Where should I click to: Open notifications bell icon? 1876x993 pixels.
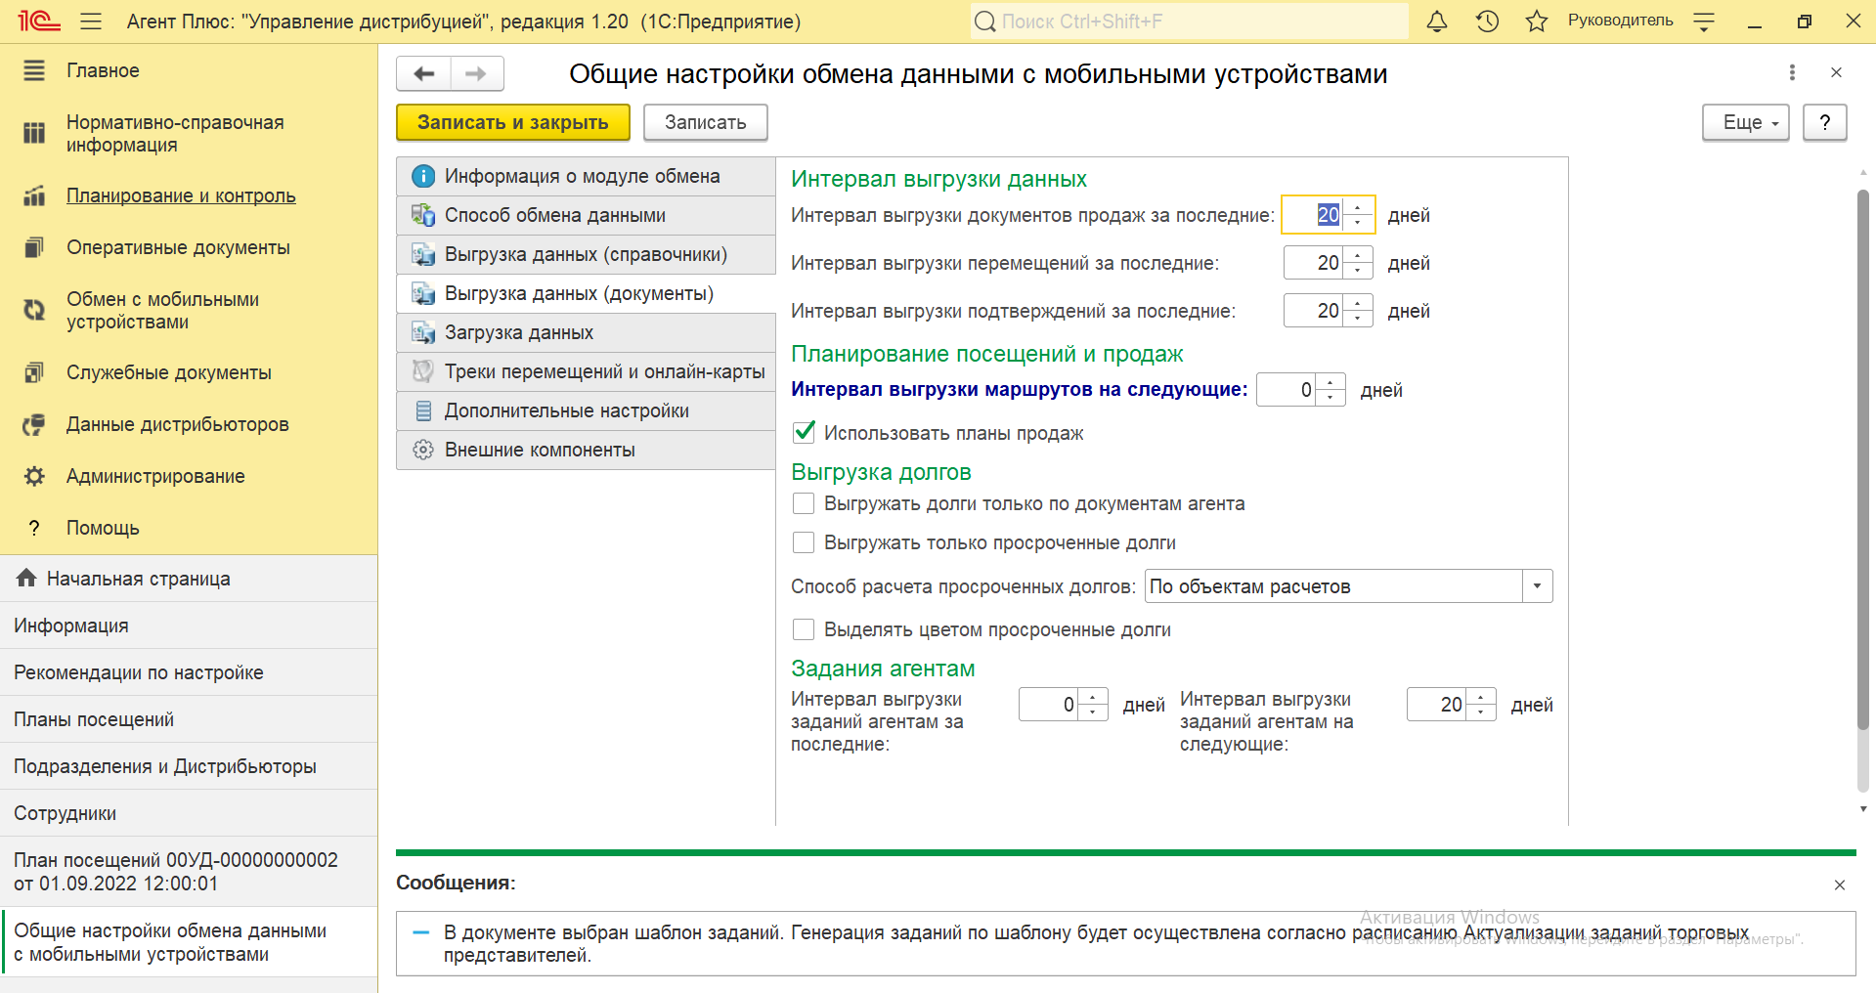(x=1437, y=21)
